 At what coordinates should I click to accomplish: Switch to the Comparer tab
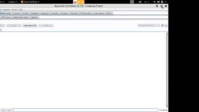tap(64, 13)
